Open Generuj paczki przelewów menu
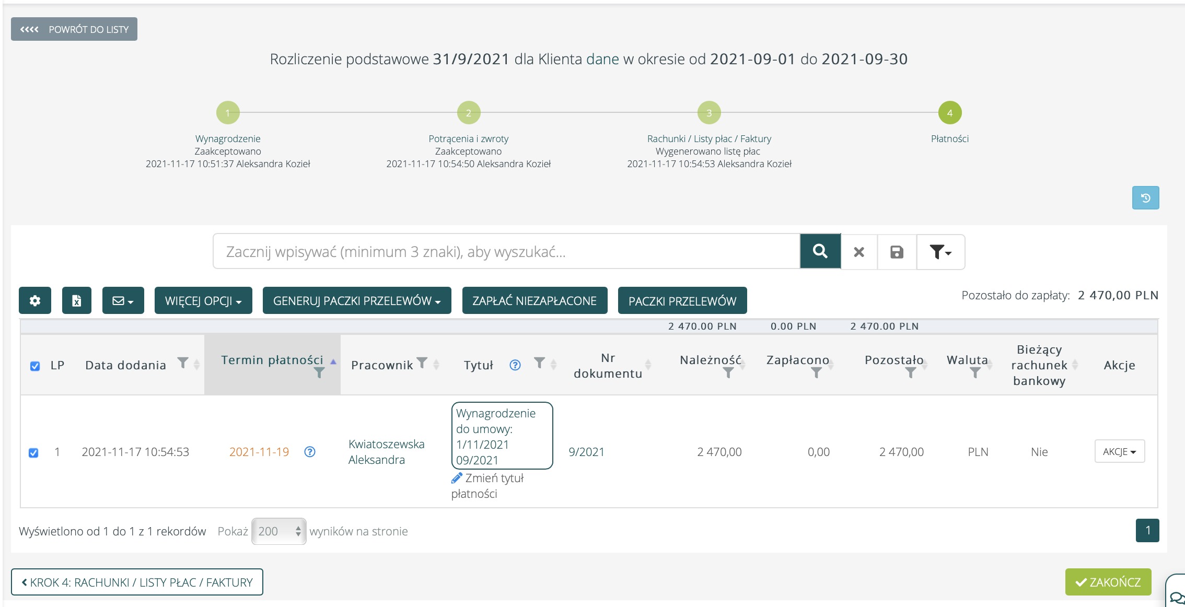The width and height of the screenshot is (1185, 607). 357,301
